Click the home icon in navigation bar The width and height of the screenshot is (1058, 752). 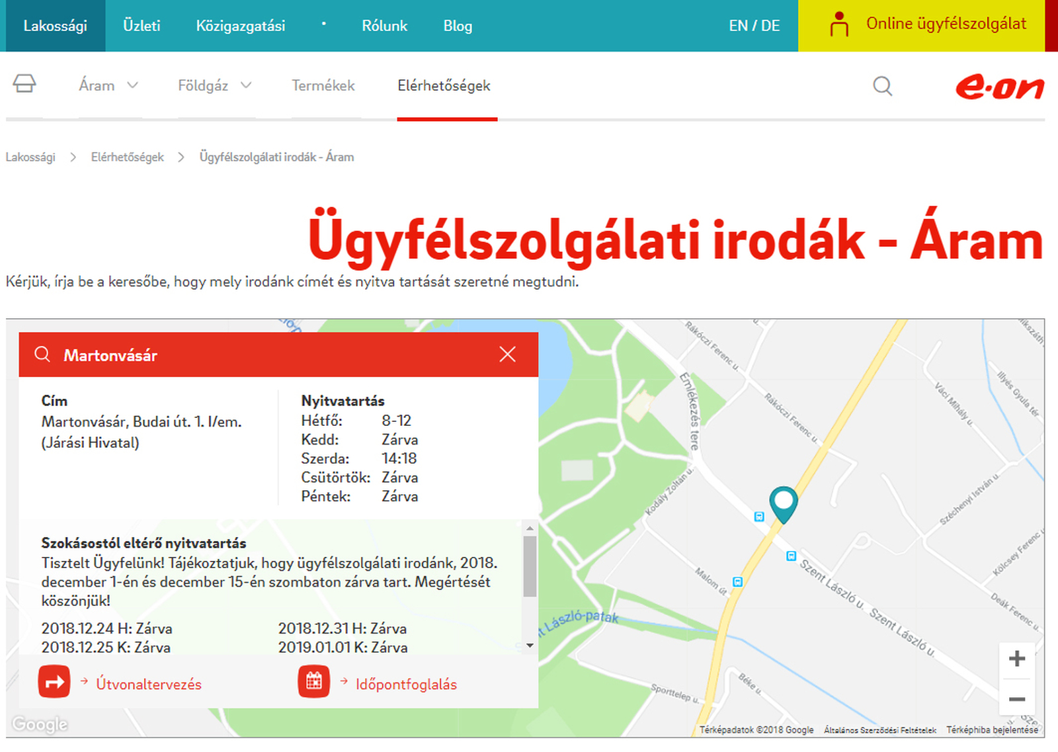(x=24, y=84)
